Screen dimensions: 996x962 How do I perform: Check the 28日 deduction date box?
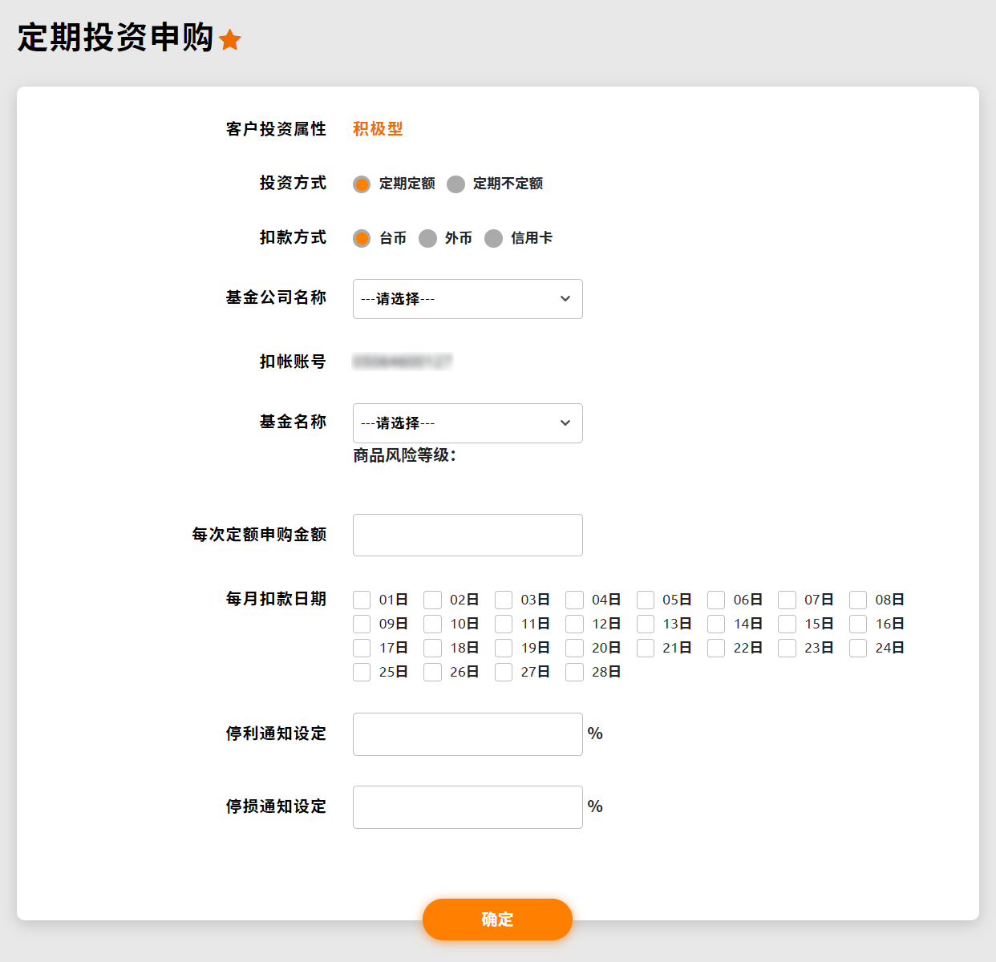pyautogui.click(x=574, y=673)
